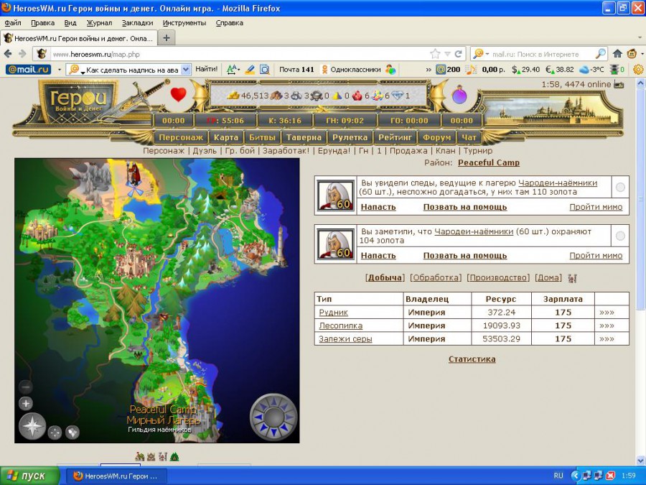Open the URL history dropdown arrow
The width and height of the screenshot is (646, 485).
click(x=447, y=54)
